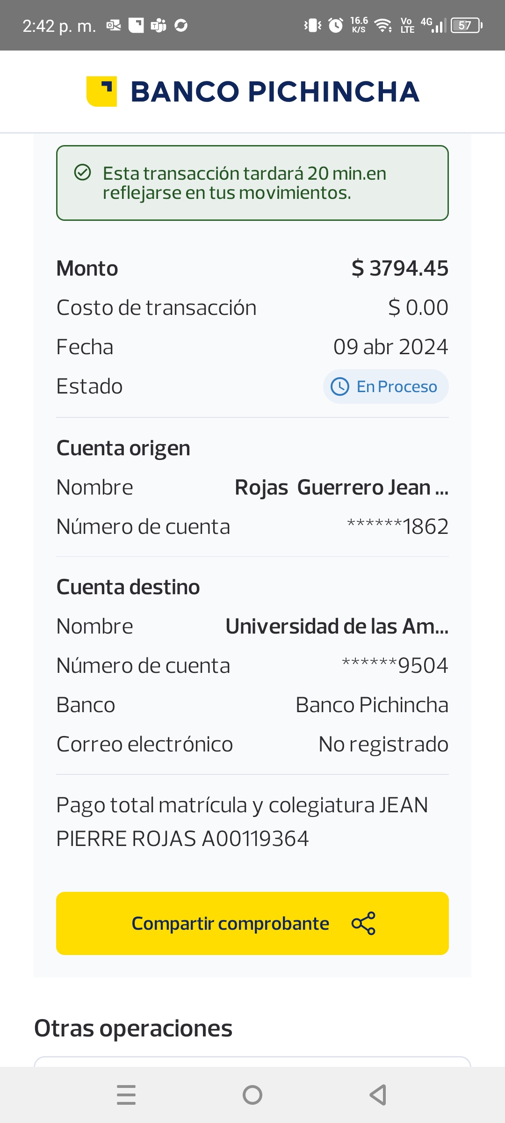Tap the battery level indicator

coord(466,25)
